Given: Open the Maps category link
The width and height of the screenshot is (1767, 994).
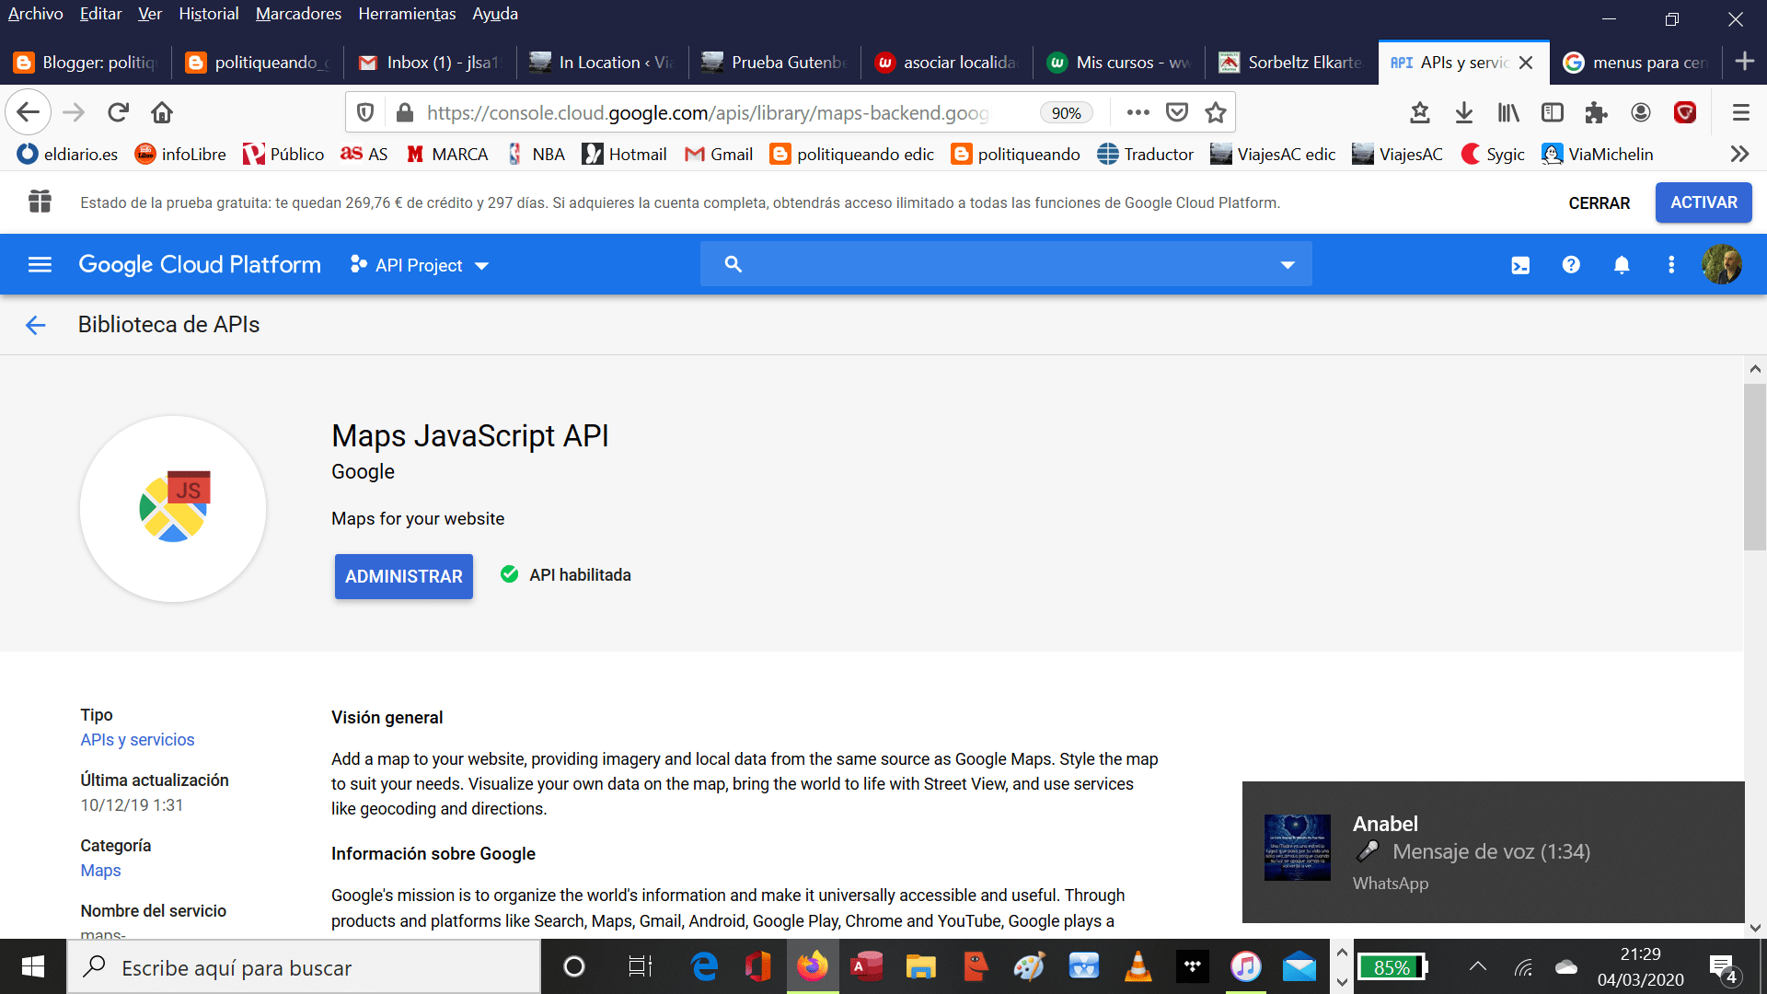Looking at the screenshot, I should pos(100,871).
